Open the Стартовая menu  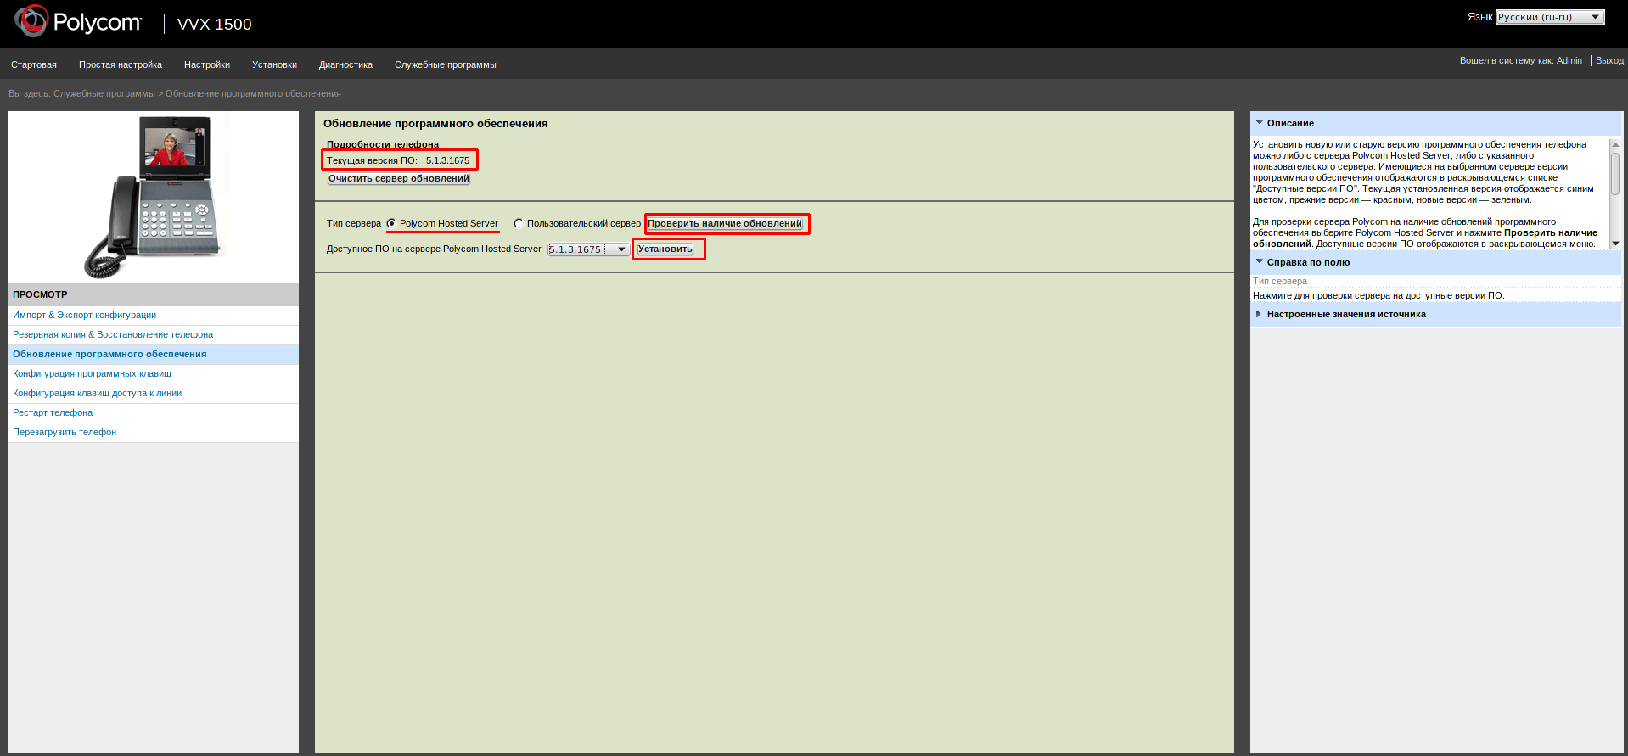34,64
